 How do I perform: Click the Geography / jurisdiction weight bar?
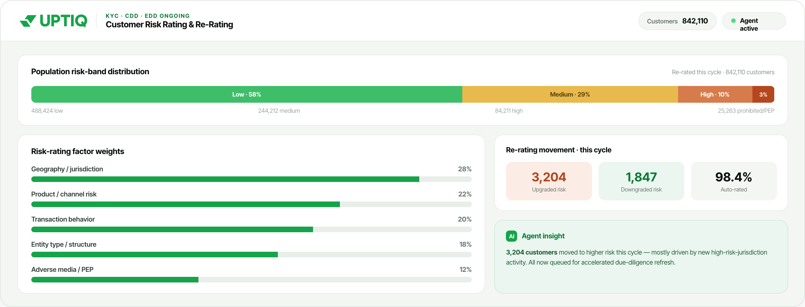251,179
